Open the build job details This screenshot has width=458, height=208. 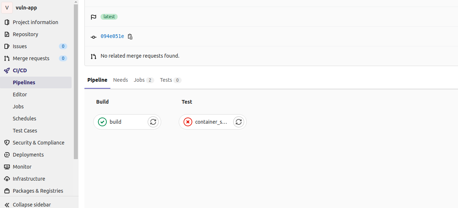(116, 122)
